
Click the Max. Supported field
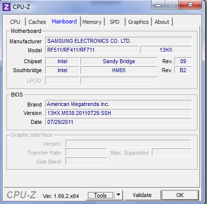pos(172,153)
